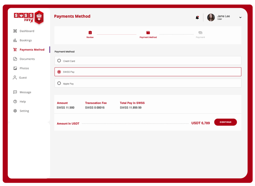
Task: Open the Setting gear icon
Action: pos(14,111)
